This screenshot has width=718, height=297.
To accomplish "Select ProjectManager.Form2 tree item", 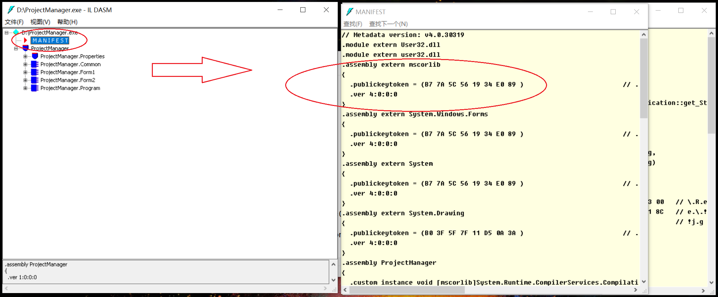I will coord(68,80).
